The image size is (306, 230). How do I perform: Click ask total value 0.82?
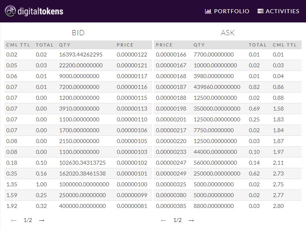click(254, 87)
